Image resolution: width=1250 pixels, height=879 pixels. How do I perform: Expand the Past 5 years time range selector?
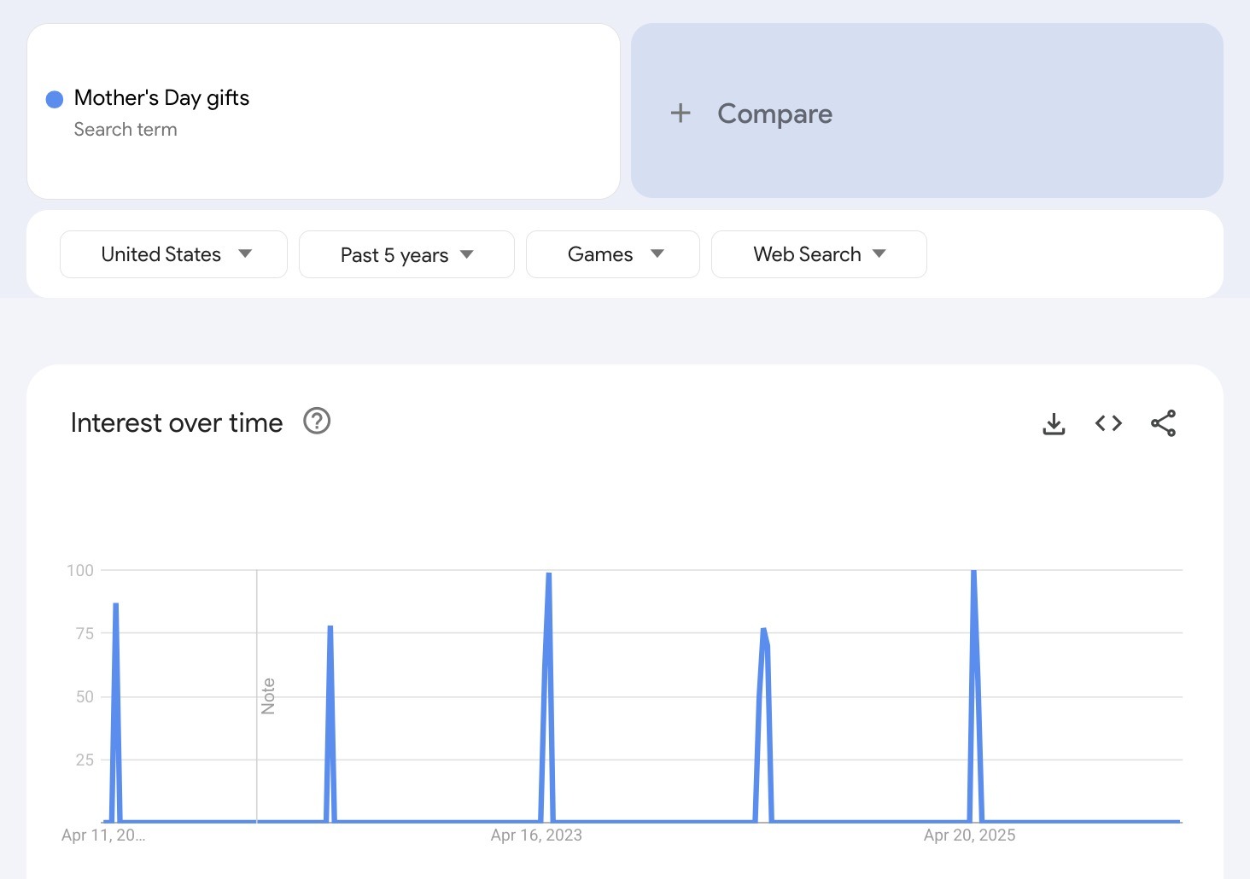pos(406,253)
